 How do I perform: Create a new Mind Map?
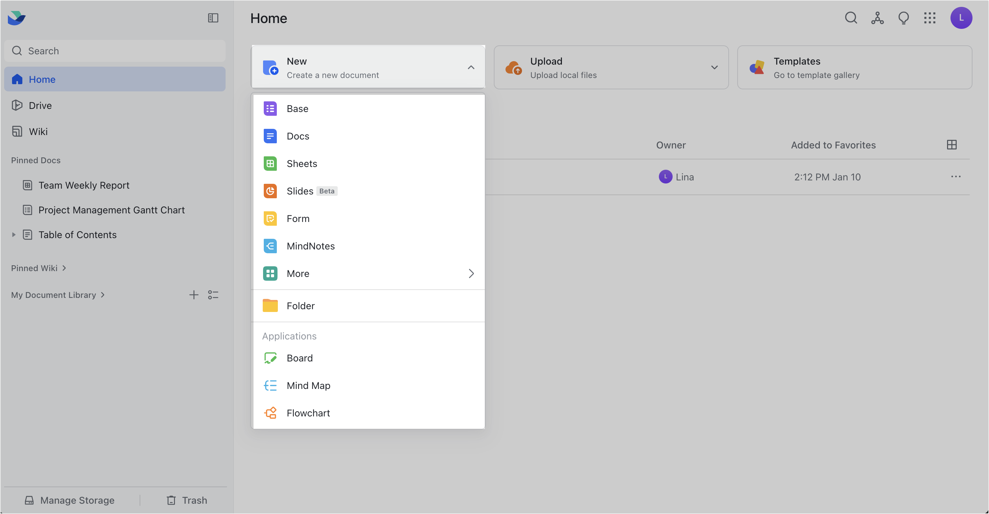(308, 385)
